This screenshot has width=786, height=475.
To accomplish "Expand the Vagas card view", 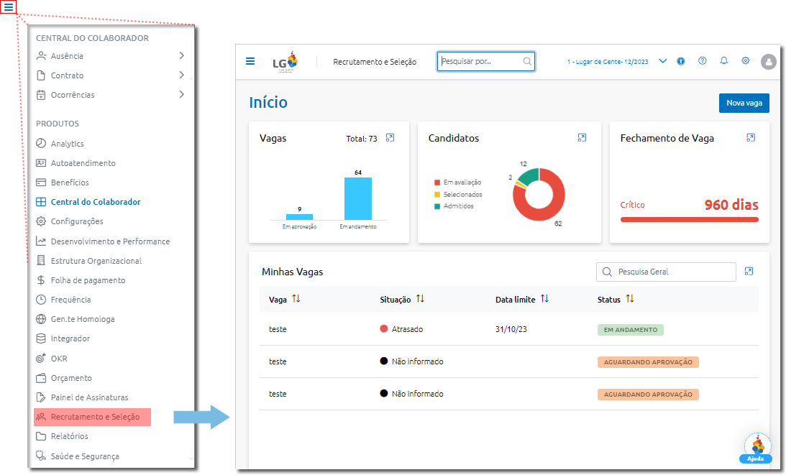I will 390,138.
